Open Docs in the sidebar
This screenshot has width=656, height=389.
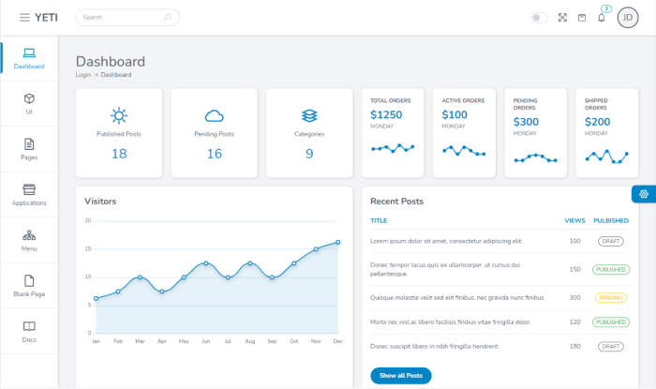tap(29, 332)
